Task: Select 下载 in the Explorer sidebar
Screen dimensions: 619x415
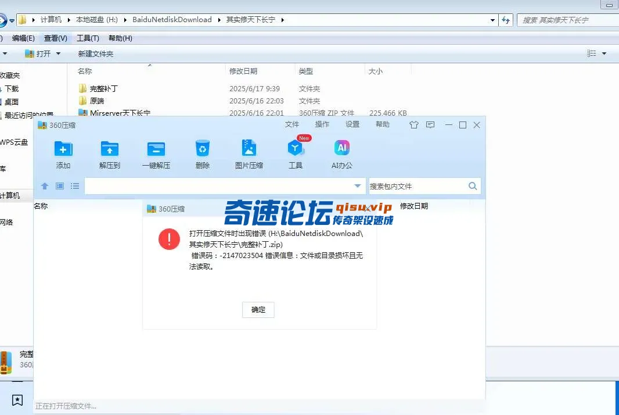Action: (12, 88)
